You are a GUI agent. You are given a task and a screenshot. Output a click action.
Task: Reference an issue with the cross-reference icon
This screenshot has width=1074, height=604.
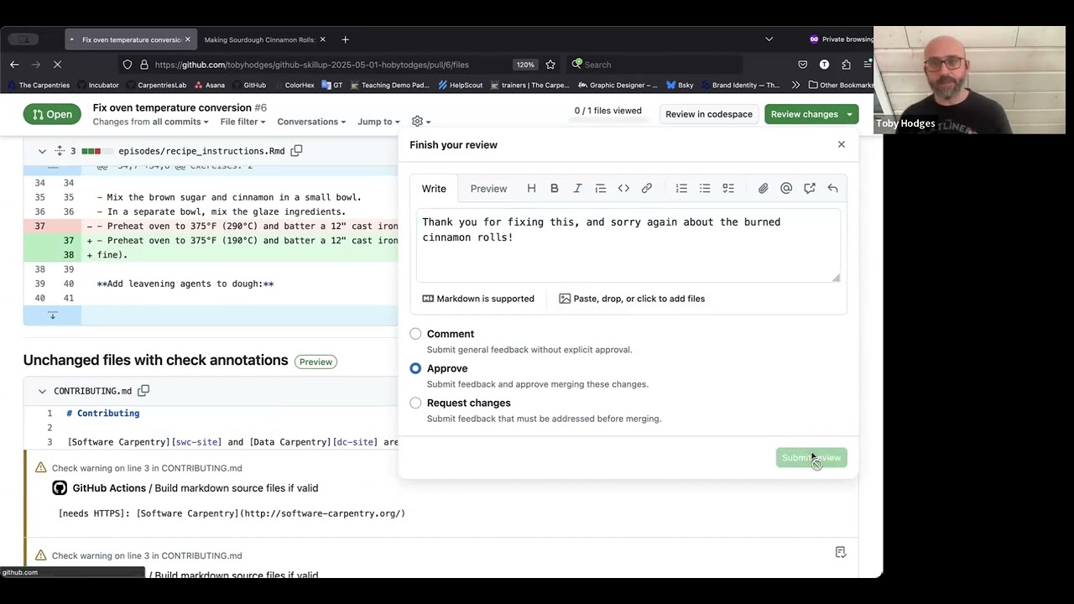coord(810,189)
